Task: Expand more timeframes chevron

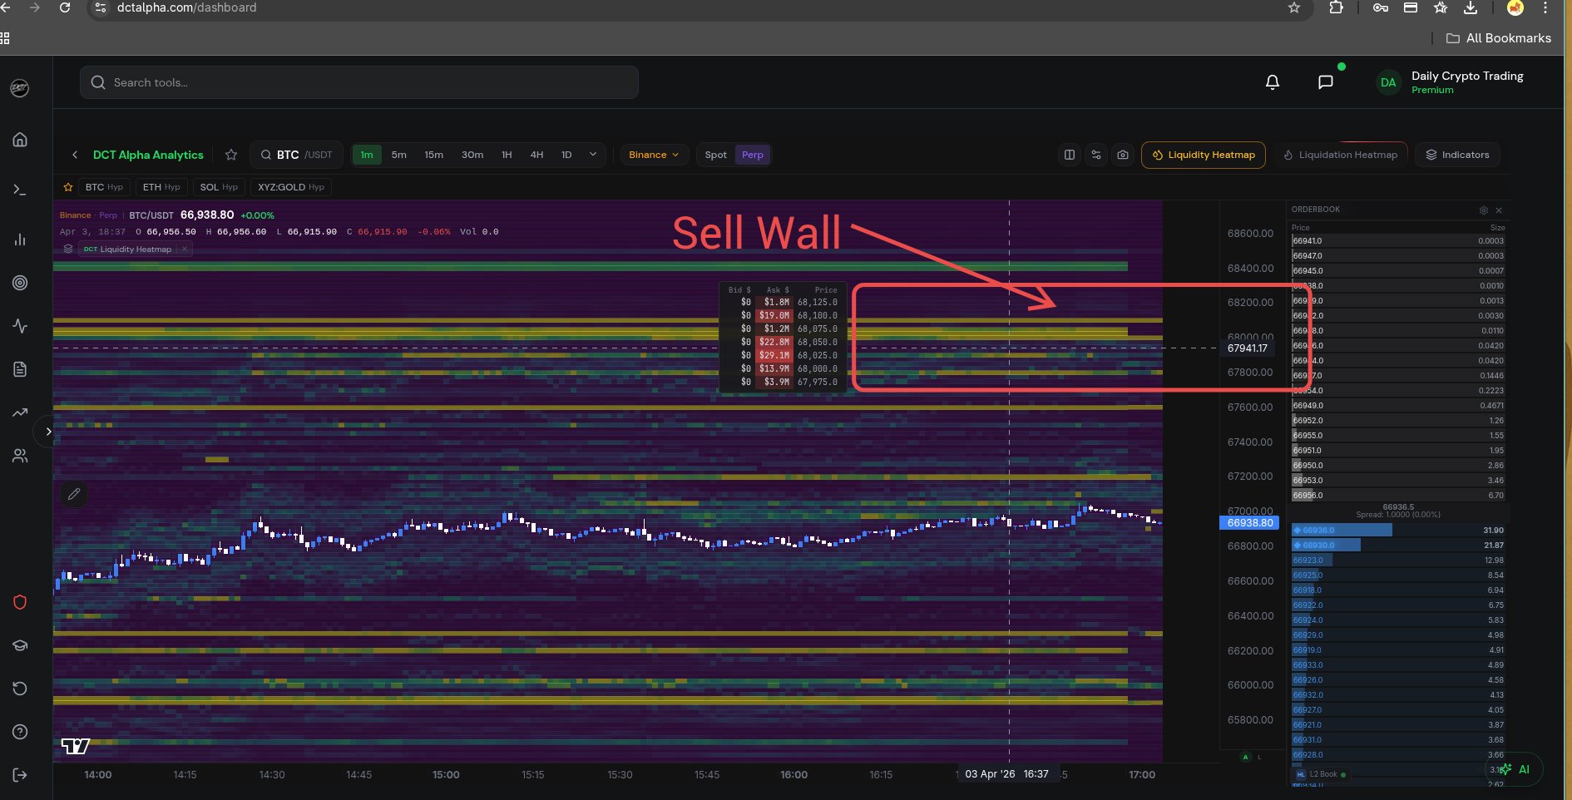Action: click(593, 155)
